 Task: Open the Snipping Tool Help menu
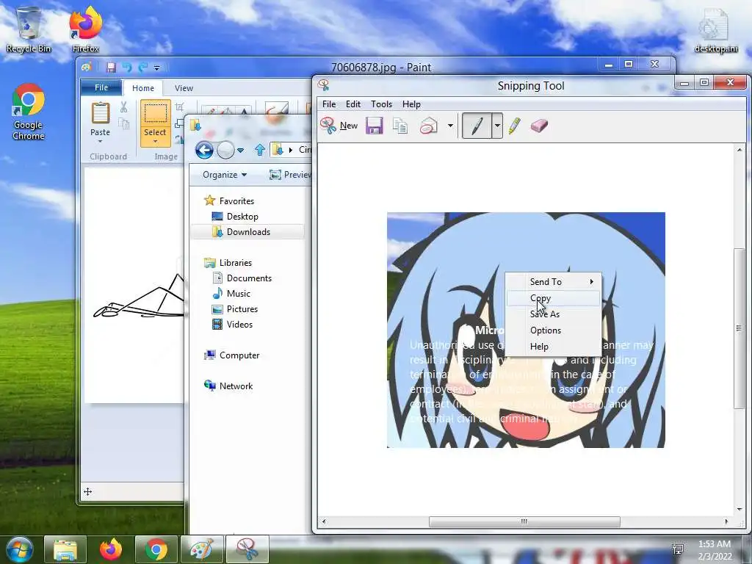tap(411, 104)
